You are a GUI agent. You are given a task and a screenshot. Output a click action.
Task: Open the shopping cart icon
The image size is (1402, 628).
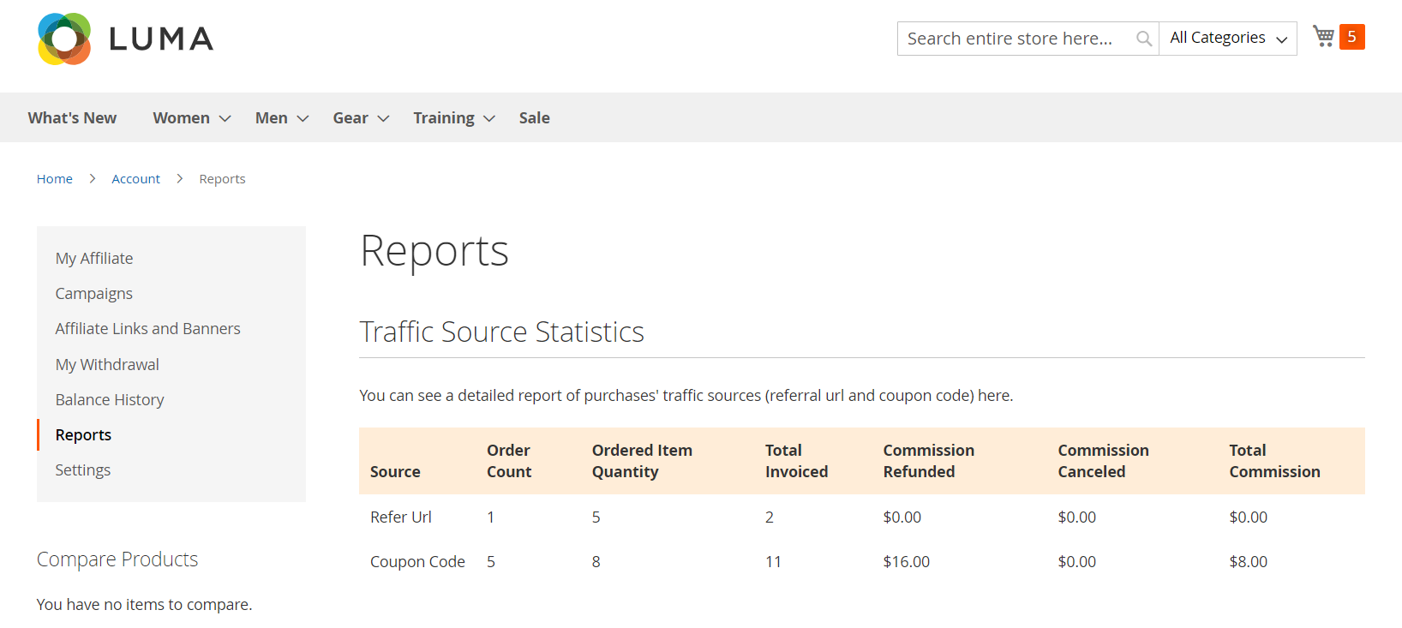[1323, 37]
